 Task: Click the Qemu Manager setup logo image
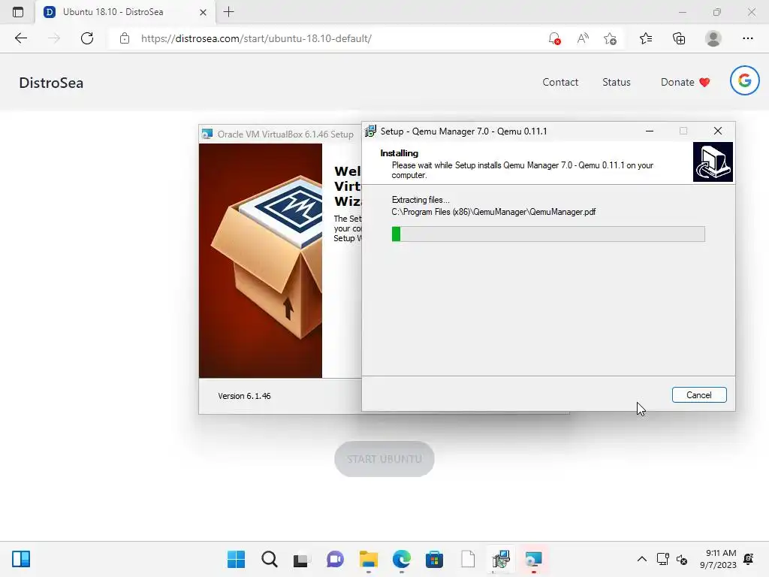713,162
